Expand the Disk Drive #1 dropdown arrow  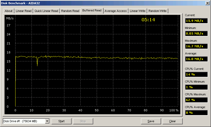(x=47, y=121)
